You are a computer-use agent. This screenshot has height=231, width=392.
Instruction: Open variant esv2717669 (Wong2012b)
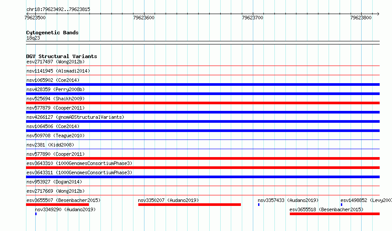(55, 191)
